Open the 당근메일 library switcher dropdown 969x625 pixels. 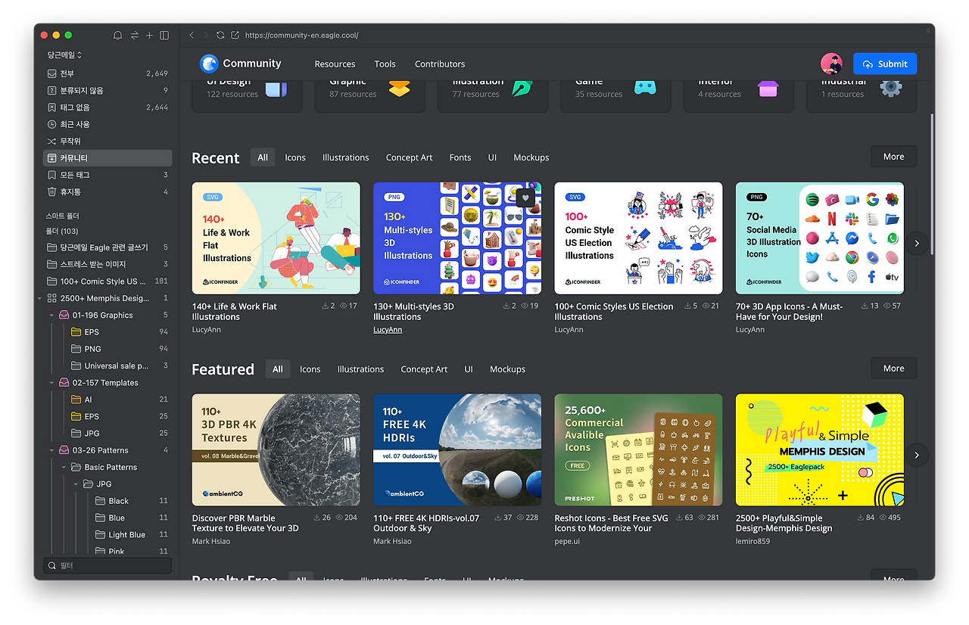click(64, 55)
